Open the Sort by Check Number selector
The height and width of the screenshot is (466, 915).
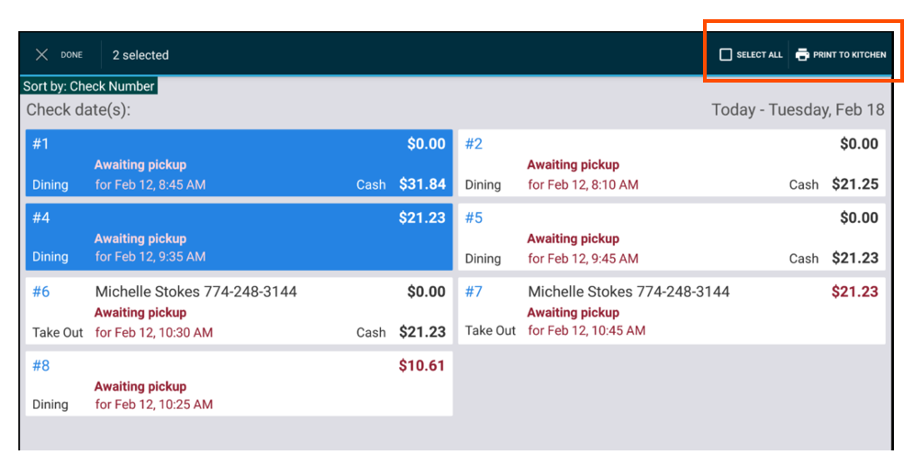tap(89, 86)
